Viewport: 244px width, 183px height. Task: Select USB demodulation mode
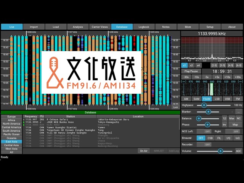pos(227,99)
